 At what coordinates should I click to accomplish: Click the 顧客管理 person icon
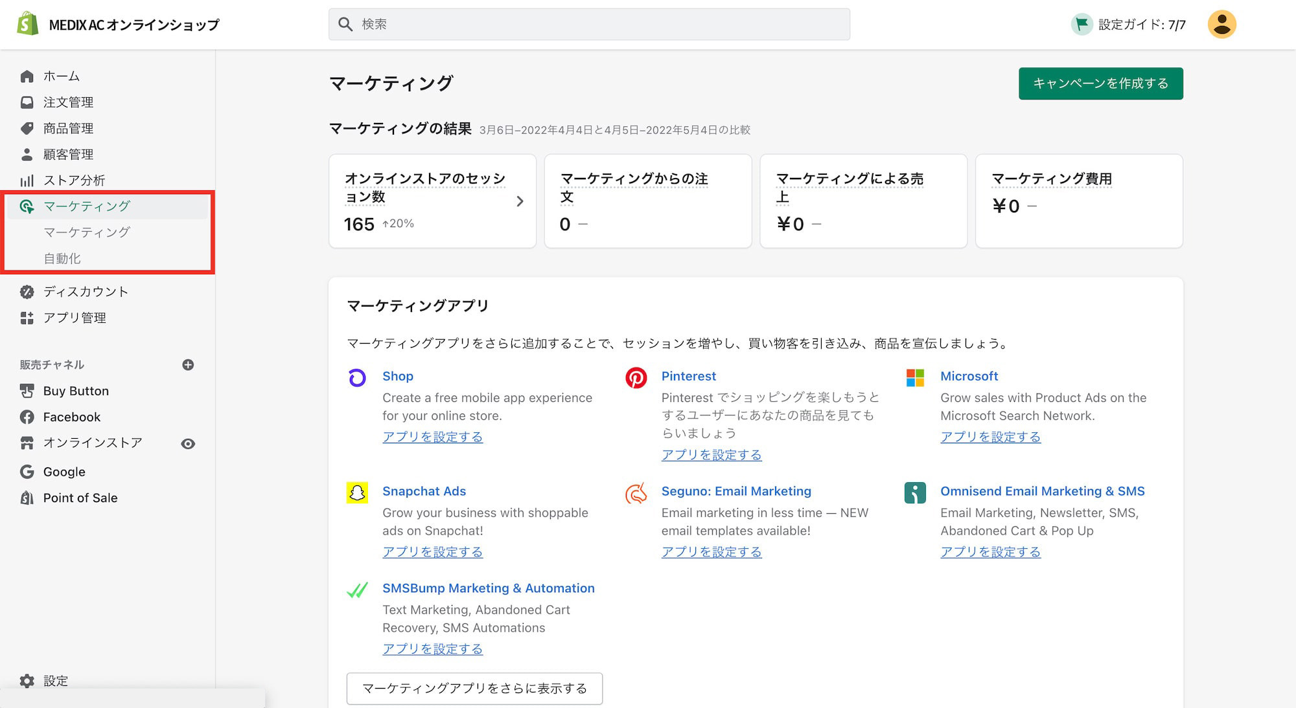coord(27,154)
